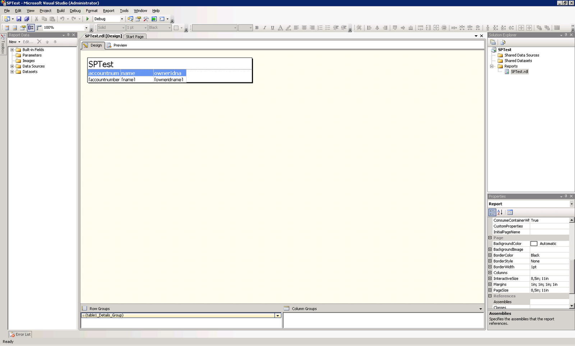Click the Properties panel vertical scrollbar thumb
Screen dimensions: 575x346
(572, 276)
